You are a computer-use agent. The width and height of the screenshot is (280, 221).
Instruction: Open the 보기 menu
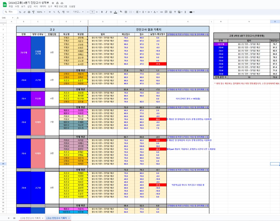tap(23, 6)
